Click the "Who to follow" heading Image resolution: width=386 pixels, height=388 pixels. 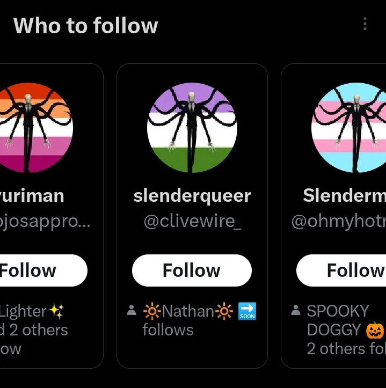point(85,25)
